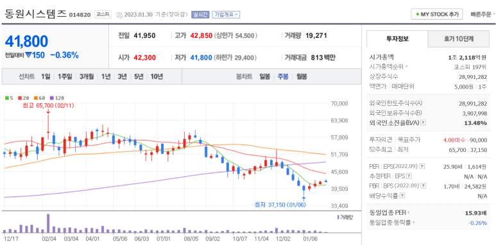
Task: Select the 1주일 line chart period
Action: pos(65,76)
